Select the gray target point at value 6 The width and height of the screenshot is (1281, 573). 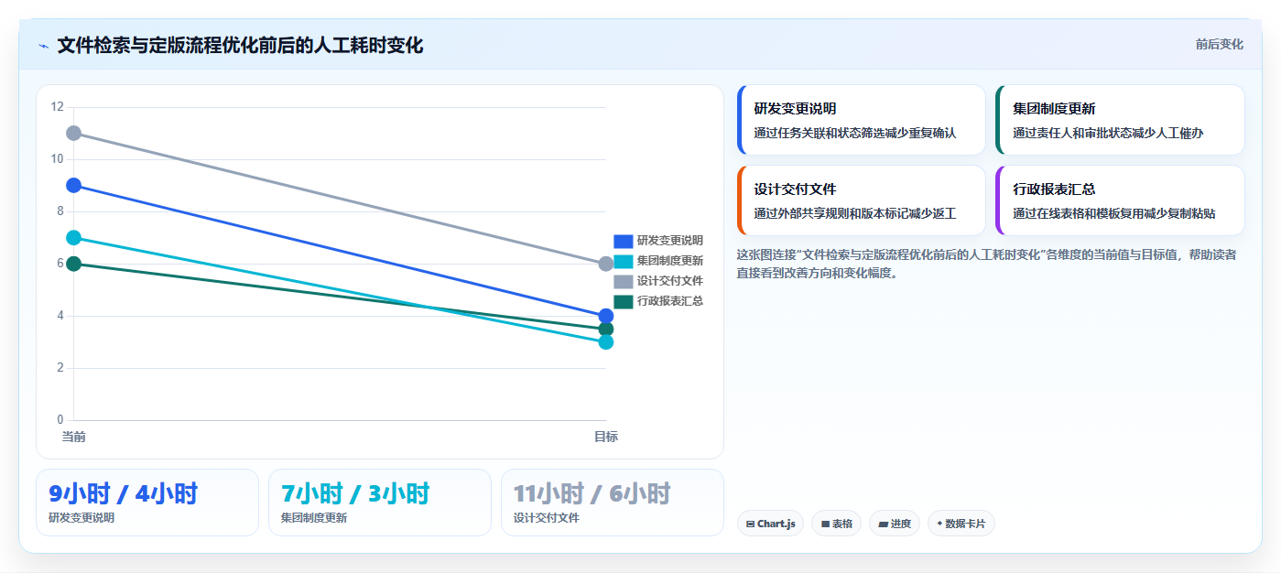pyautogui.click(x=605, y=264)
